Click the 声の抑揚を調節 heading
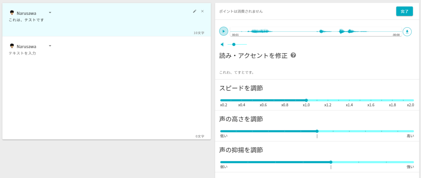Screen dimensions: 421x178 pos(241,150)
